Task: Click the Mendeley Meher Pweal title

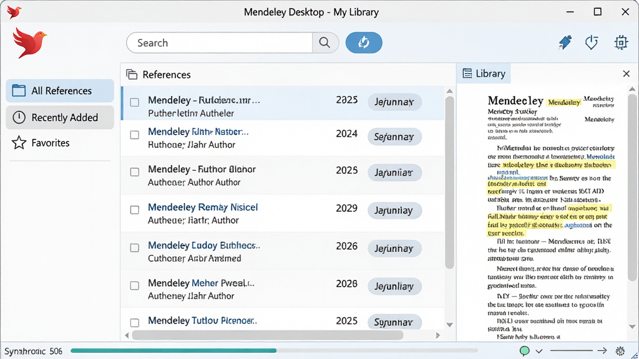Action: pyautogui.click(x=201, y=283)
